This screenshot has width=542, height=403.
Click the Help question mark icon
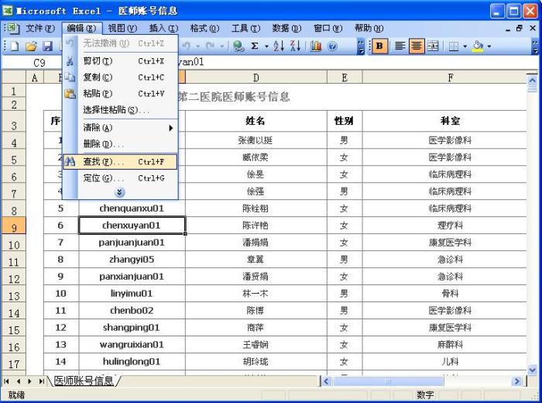point(333,46)
